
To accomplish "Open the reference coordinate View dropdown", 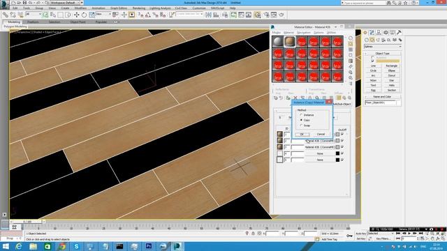I will [x=103, y=14].
